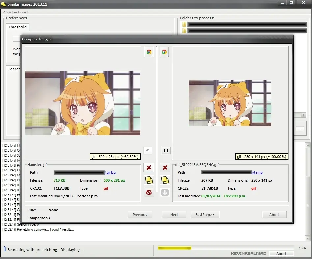Click left yellow move-file icon
This screenshot has height=259, width=312.
click(x=149, y=180)
